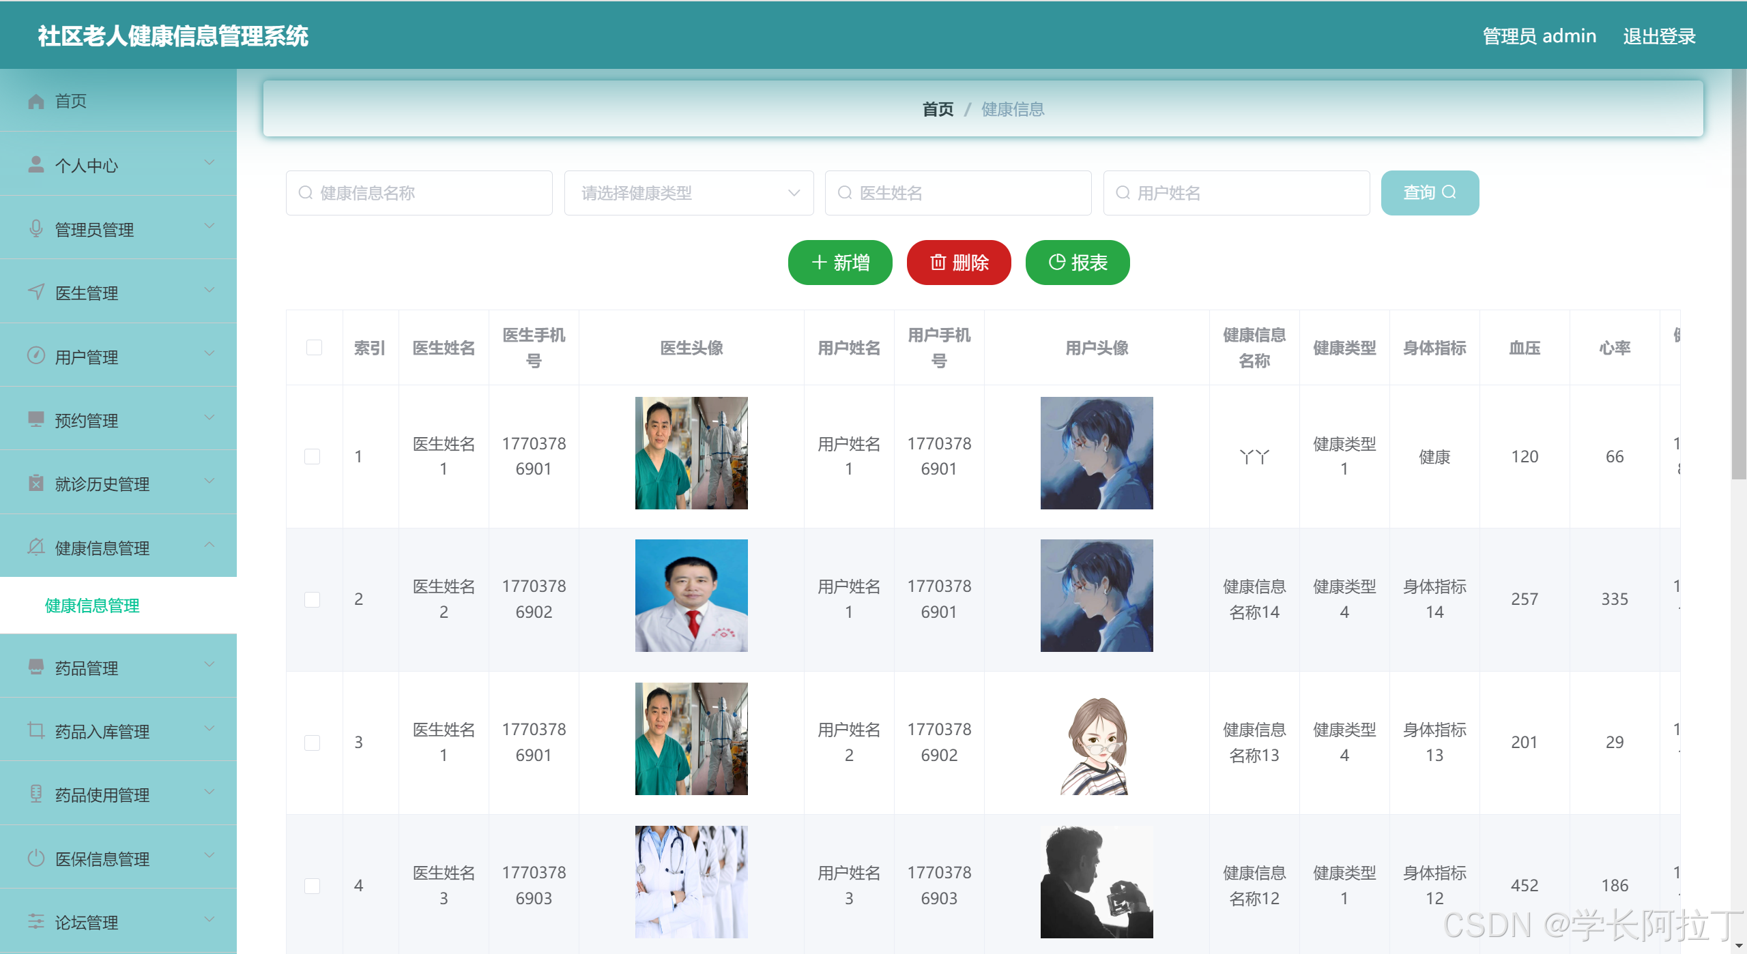Click the power icon beside 医保信息管理

pyautogui.click(x=36, y=858)
